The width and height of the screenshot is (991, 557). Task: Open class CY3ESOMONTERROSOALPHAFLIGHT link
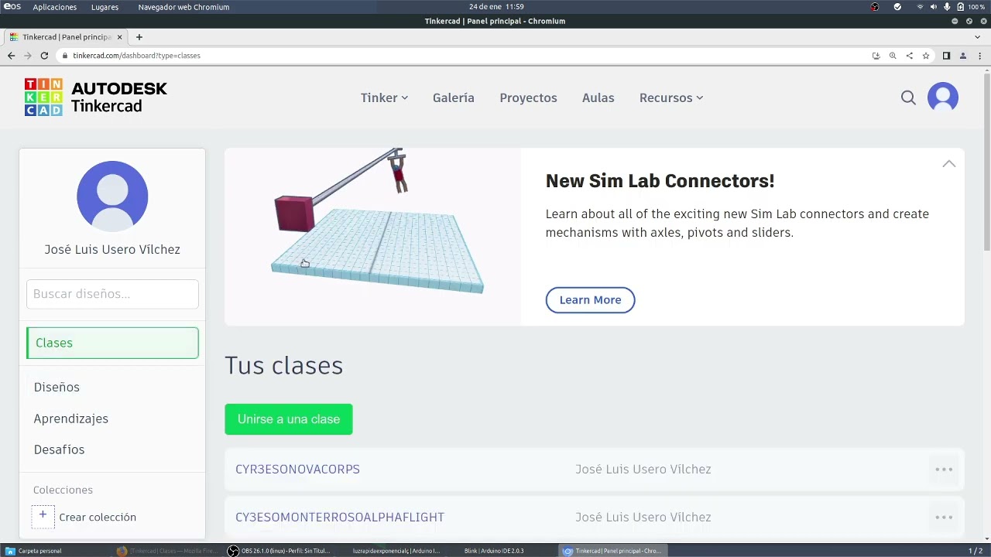pos(340,518)
